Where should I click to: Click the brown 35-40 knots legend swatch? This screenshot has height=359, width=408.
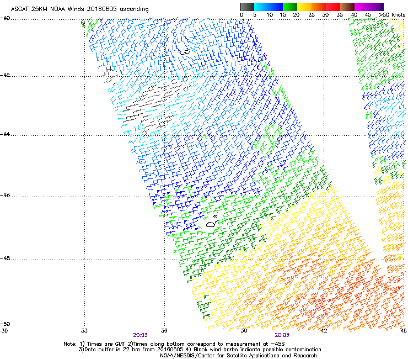tap(347, 7)
